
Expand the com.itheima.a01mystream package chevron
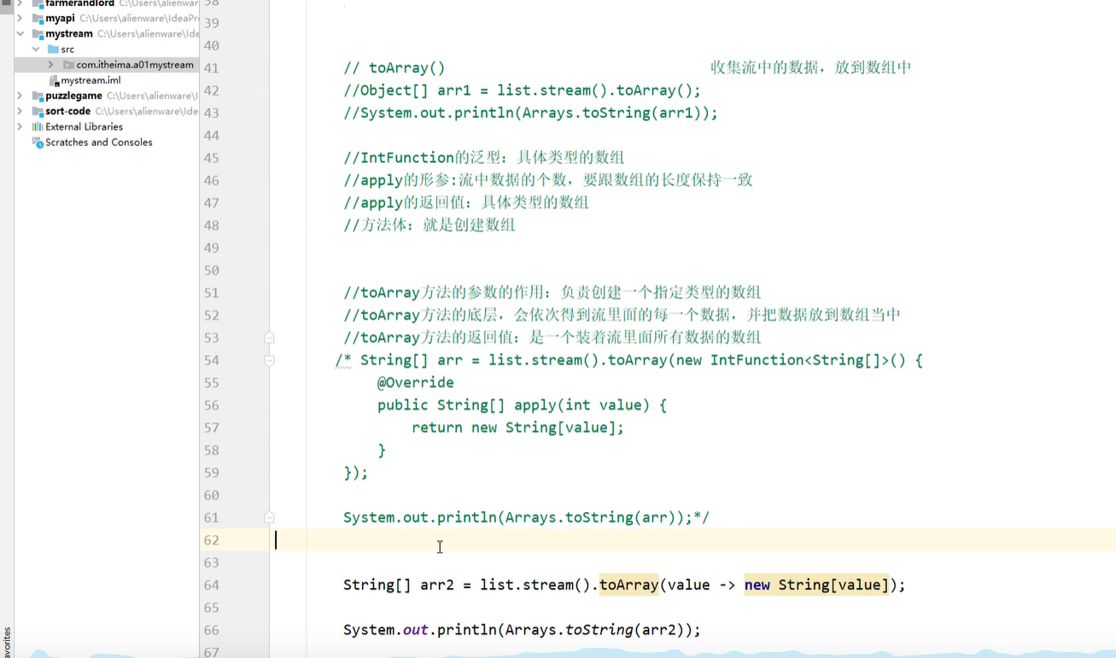(x=50, y=64)
